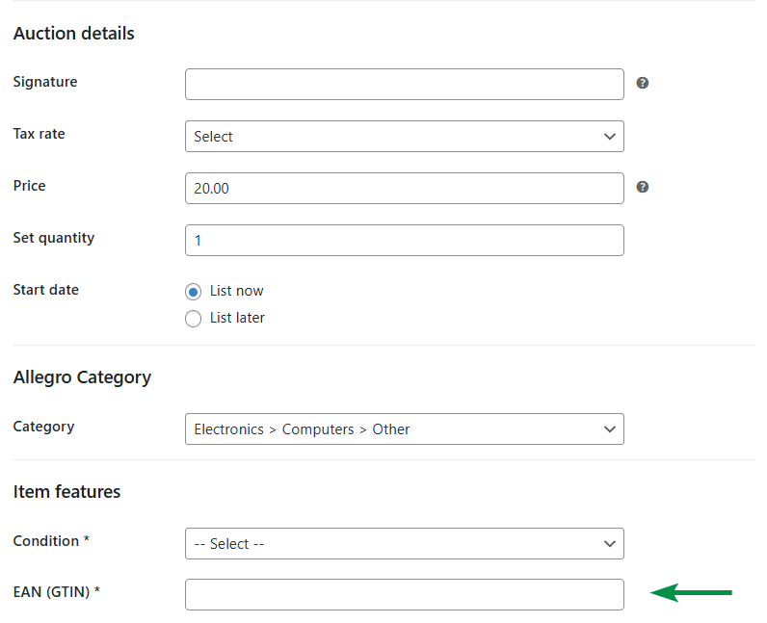Click the Category dropdown chevron arrow
This screenshot has height=623, width=767.
point(610,429)
